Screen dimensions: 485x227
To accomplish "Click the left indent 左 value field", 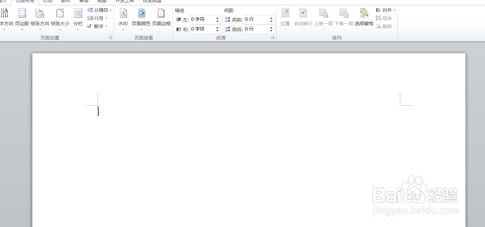I will click(203, 19).
